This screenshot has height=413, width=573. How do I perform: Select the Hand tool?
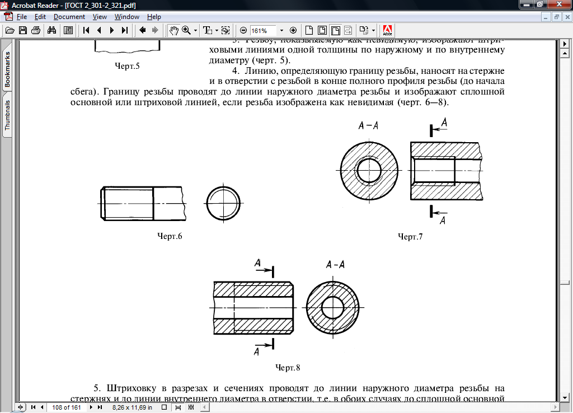[x=173, y=30]
